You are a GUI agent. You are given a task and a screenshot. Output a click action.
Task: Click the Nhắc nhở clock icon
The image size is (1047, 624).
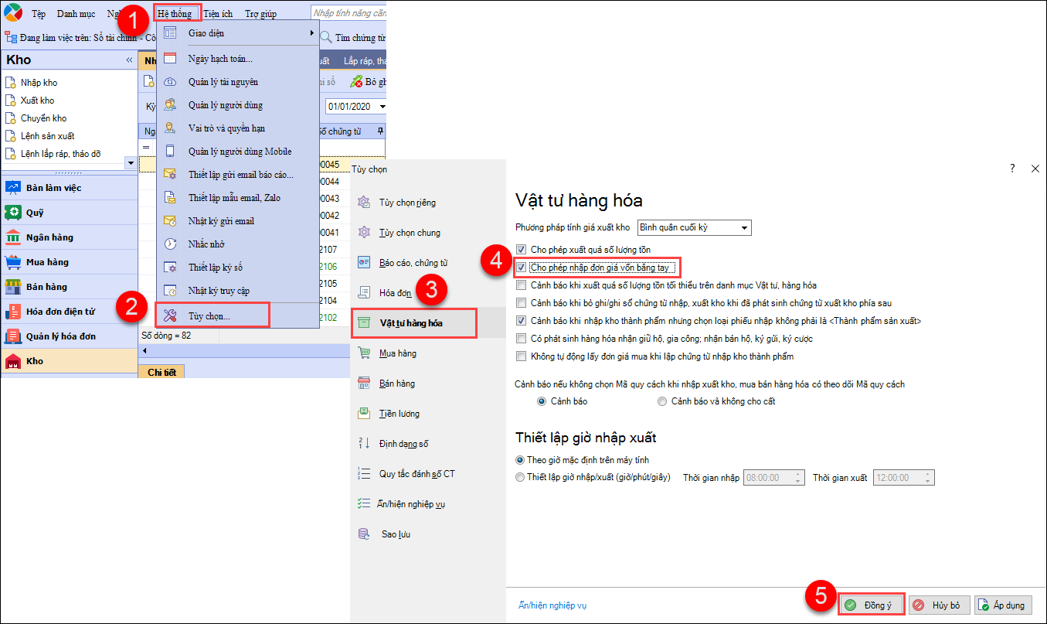click(171, 244)
